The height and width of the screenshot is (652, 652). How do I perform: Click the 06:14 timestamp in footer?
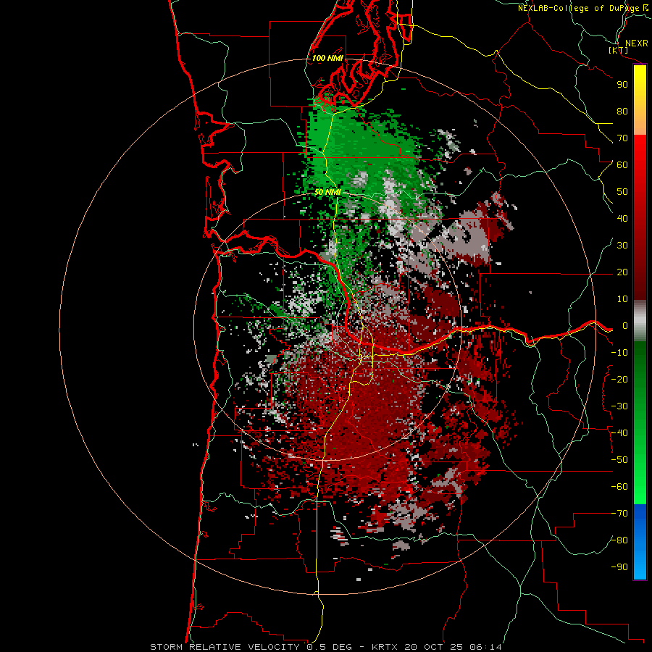[x=485, y=647]
